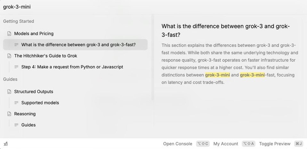Click the lines icon beside Guides sub-result

(16, 125)
